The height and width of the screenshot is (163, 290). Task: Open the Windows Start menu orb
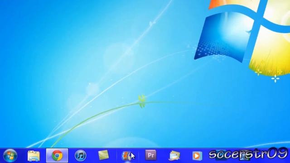(10, 156)
